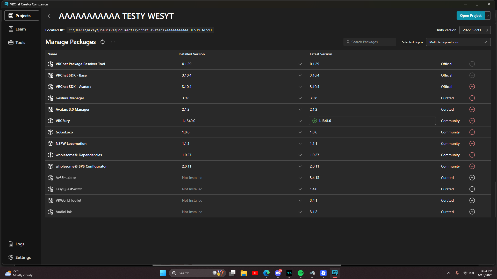Add the VRWorld Toolkit package
497x279 pixels.
pos(472,200)
